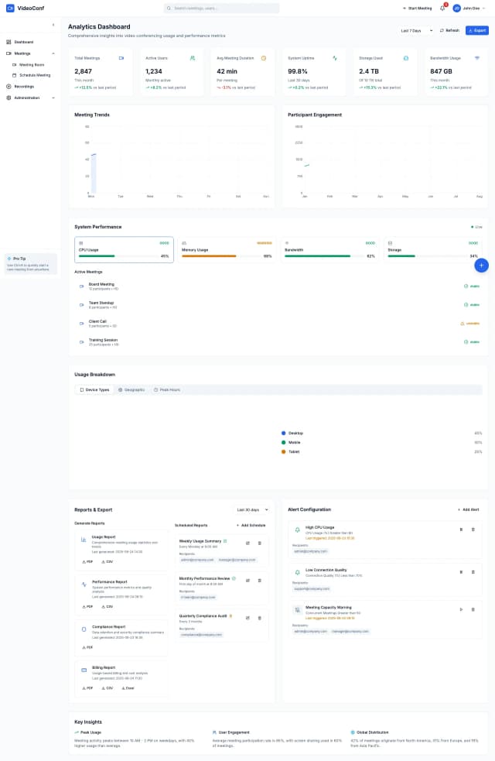This screenshot has height=761, width=495.
Task: Open the Last 7 Days dropdown
Action: [416, 30]
